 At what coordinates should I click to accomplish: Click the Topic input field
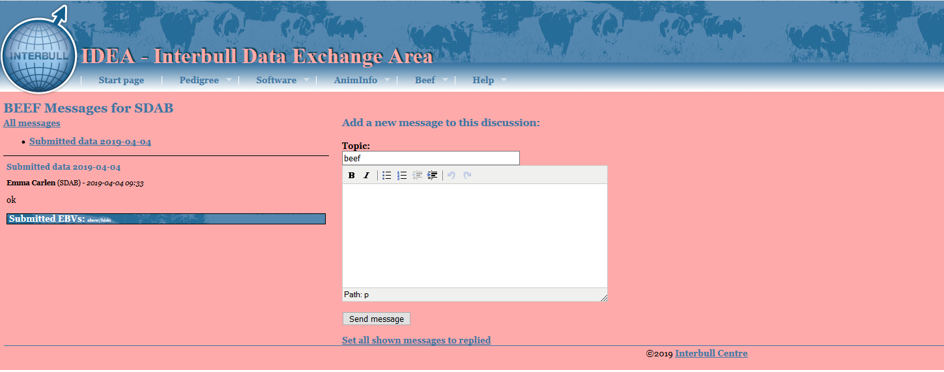point(431,158)
